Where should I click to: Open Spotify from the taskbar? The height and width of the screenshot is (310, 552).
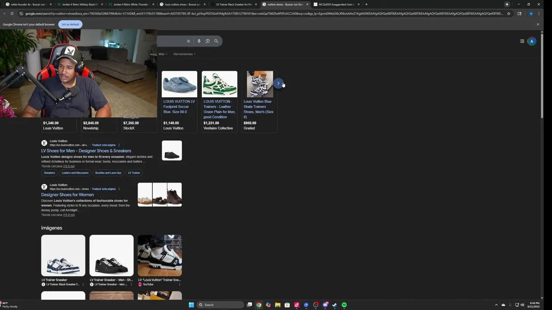344,305
